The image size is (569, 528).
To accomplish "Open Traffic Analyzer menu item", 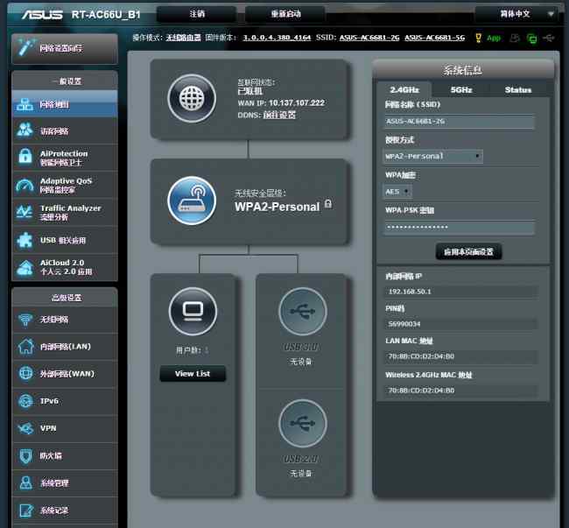I will [65, 212].
